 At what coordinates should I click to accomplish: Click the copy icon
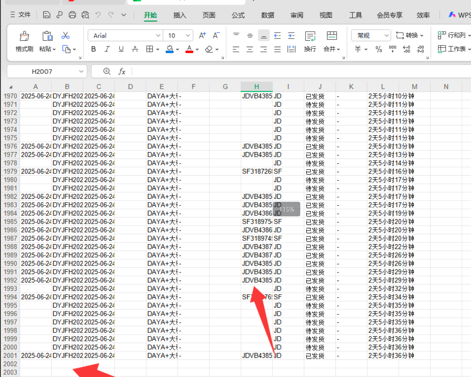(66, 49)
